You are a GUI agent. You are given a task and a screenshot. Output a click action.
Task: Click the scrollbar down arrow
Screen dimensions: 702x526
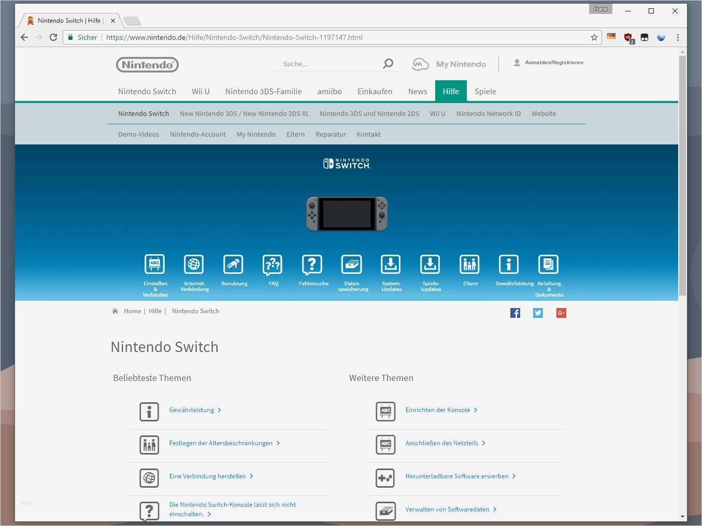682,516
